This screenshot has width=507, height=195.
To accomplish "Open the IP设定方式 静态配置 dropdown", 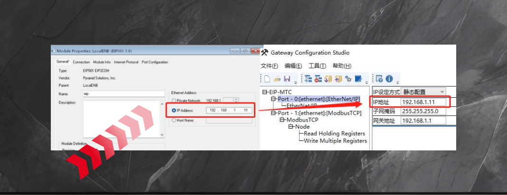I will tap(423, 92).
